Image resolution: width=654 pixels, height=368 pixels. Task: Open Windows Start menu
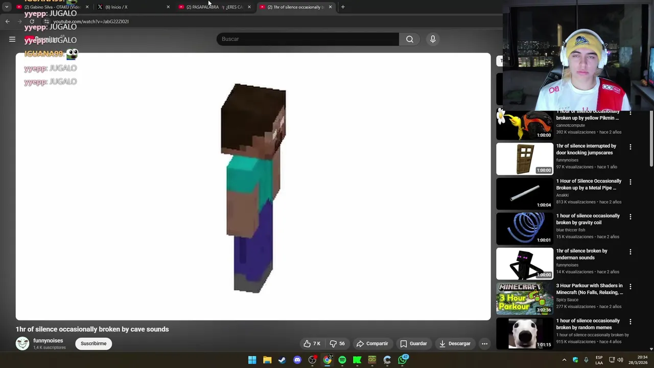click(252, 360)
